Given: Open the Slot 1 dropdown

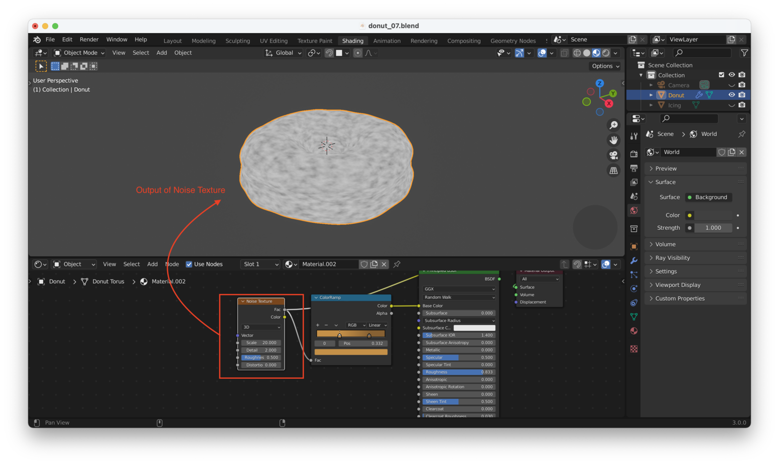Looking at the screenshot, I should tap(260, 264).
